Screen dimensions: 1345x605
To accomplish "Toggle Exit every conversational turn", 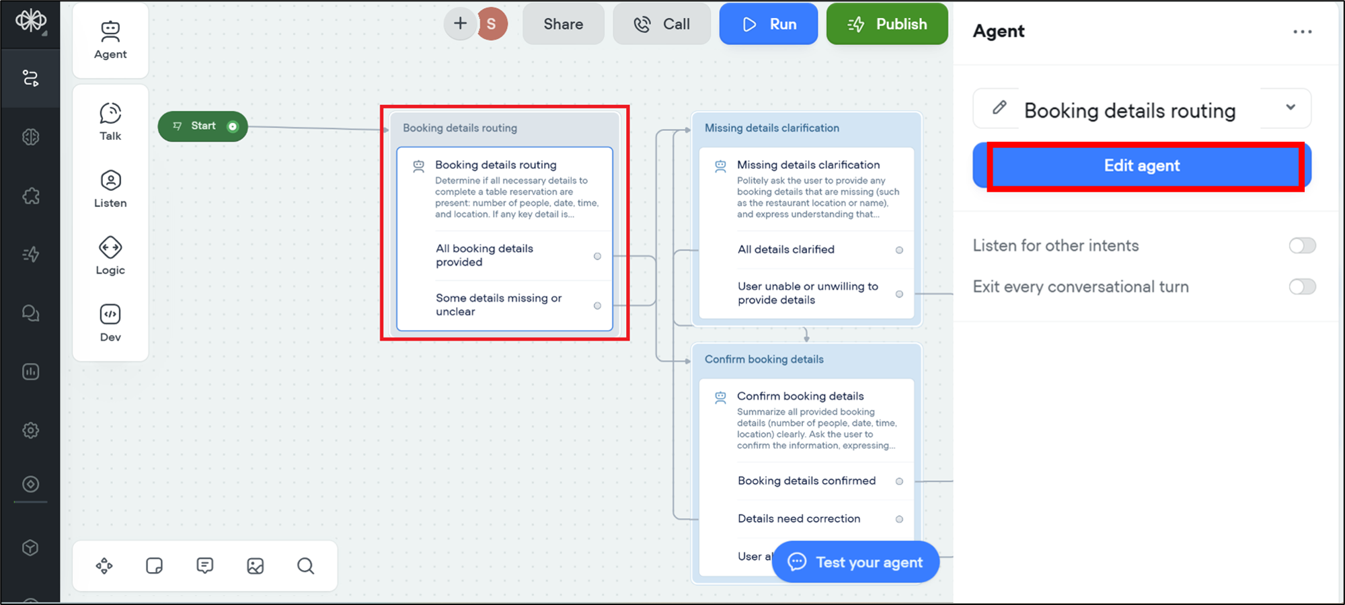I will [1302, 287].
